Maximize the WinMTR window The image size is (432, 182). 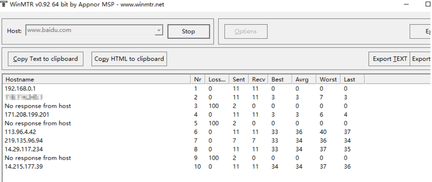pos(428,4)
